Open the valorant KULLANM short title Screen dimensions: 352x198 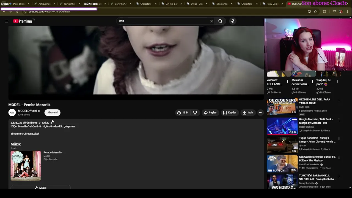(x=275, y=82)
